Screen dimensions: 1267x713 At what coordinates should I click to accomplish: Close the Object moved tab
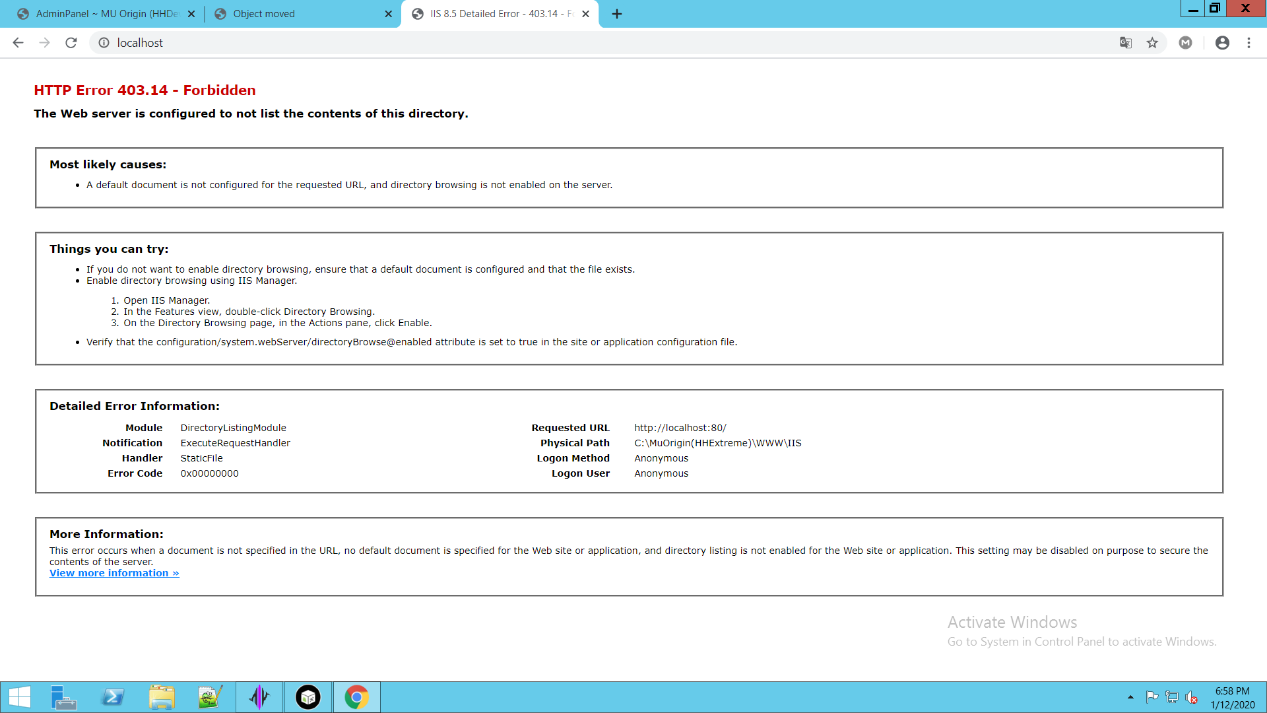388,14
